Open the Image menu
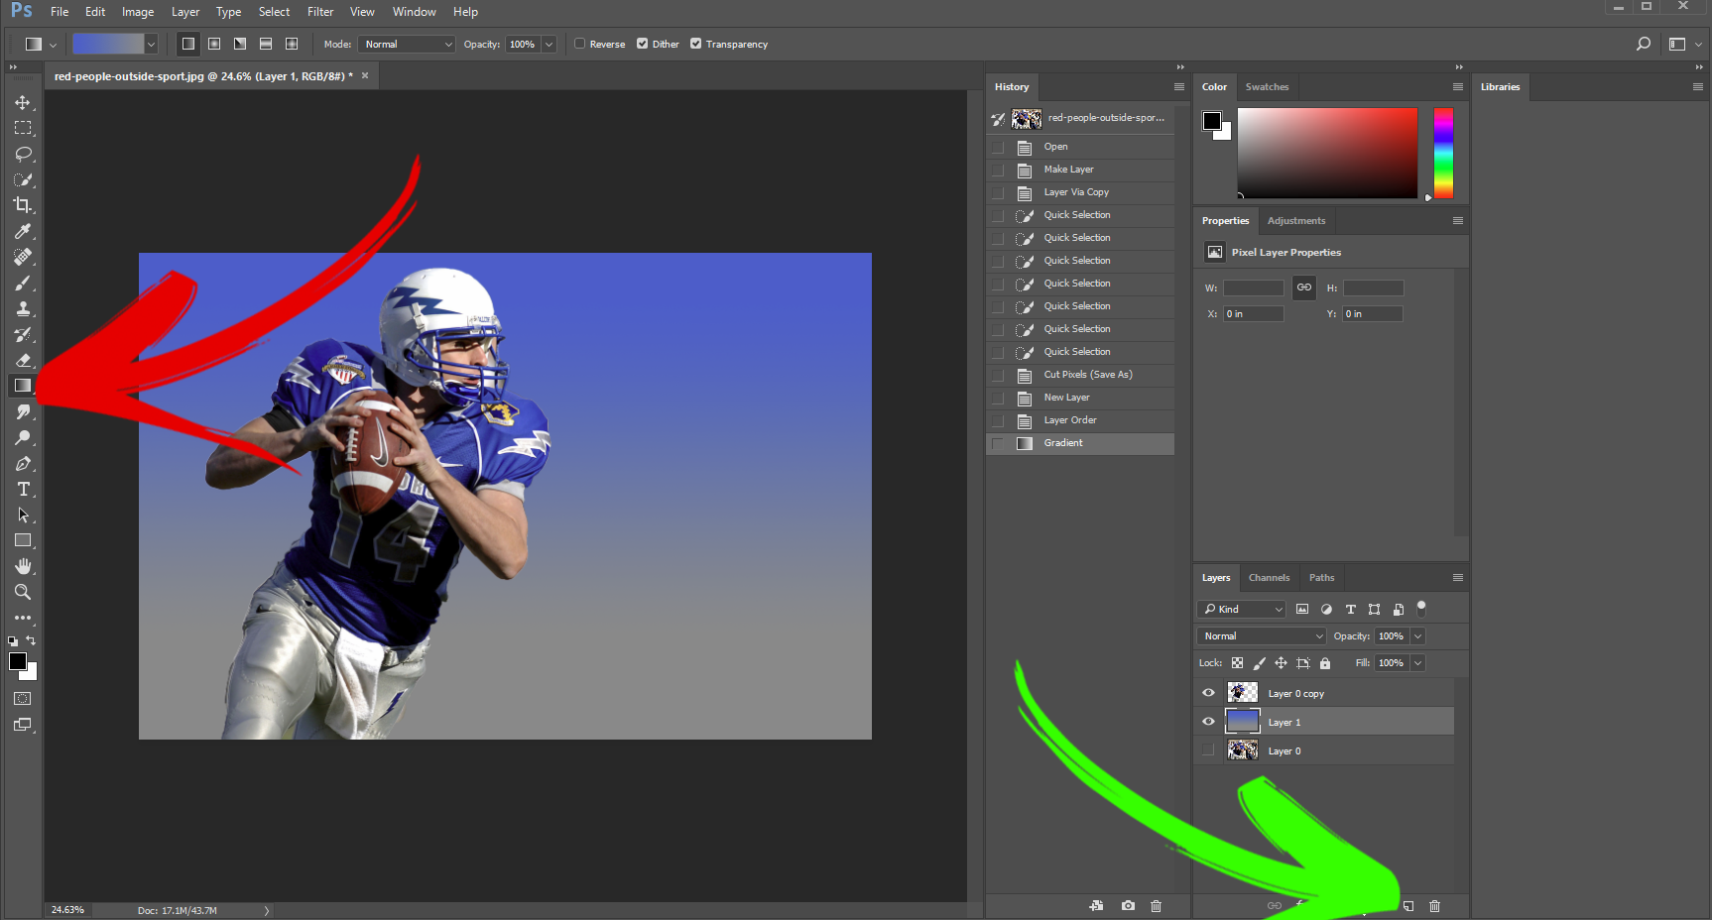Viewport: 1712px width, 920px height. tap(138, 12)
